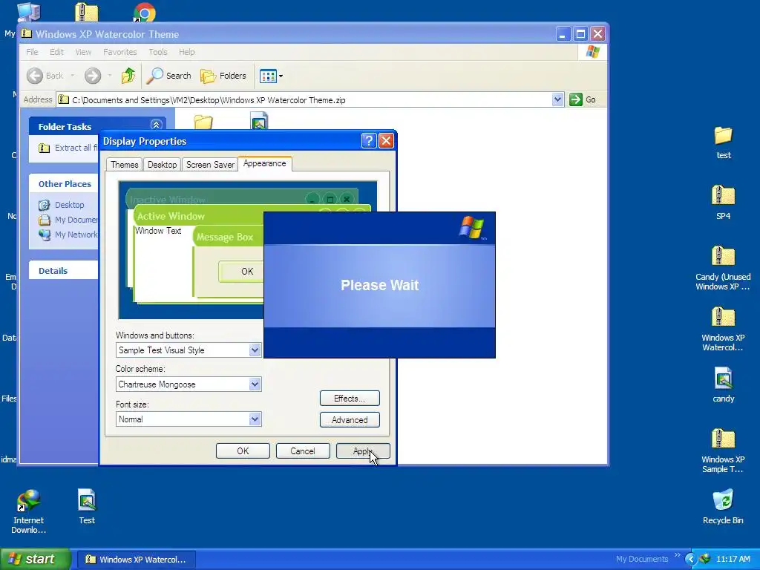760x570 pixels.
Task: Click the Forward arrow in Explorer toolbar
Action: coord(93,76)
